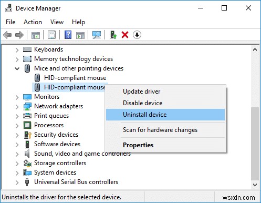Click Scan for hardware changes monitor icon

click(97, 35)
